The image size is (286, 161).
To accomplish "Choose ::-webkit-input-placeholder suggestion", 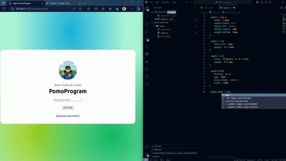I will point(253,104).
